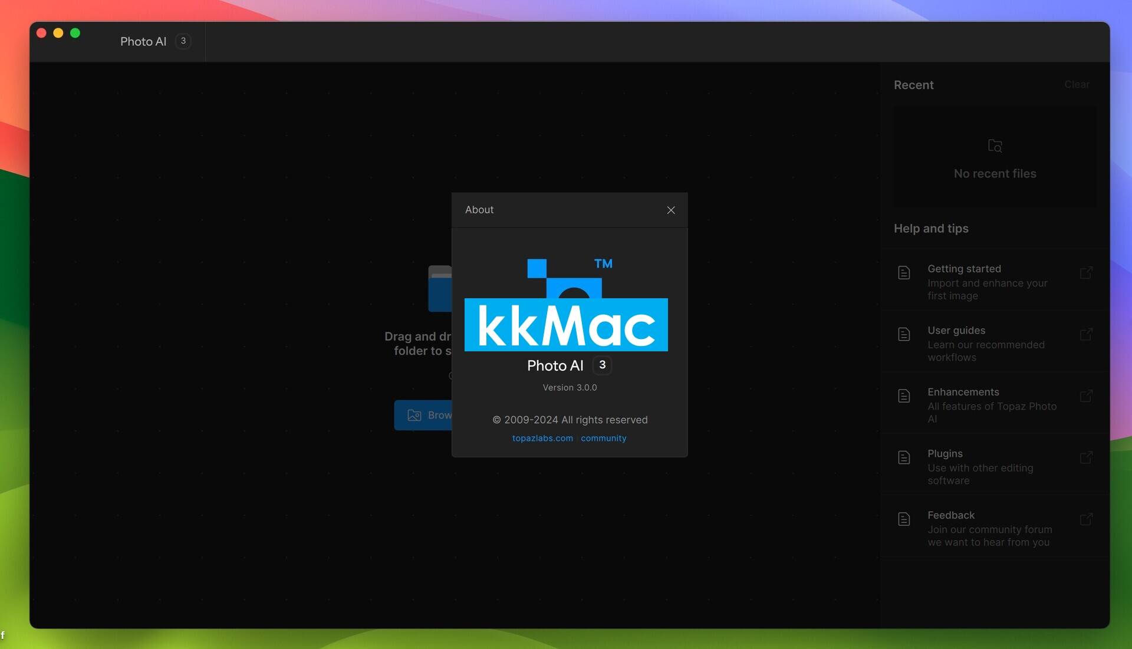
Task: Click the image icon on Browse button
Action: point(414,416)
